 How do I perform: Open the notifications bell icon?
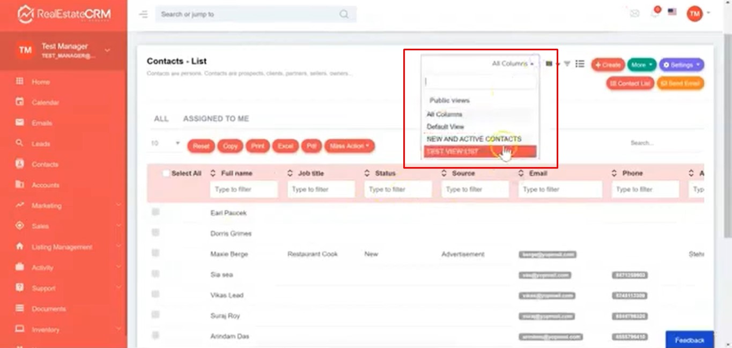coord(655,13)
